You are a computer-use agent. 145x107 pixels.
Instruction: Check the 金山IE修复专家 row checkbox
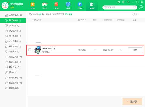coord(30,50)
